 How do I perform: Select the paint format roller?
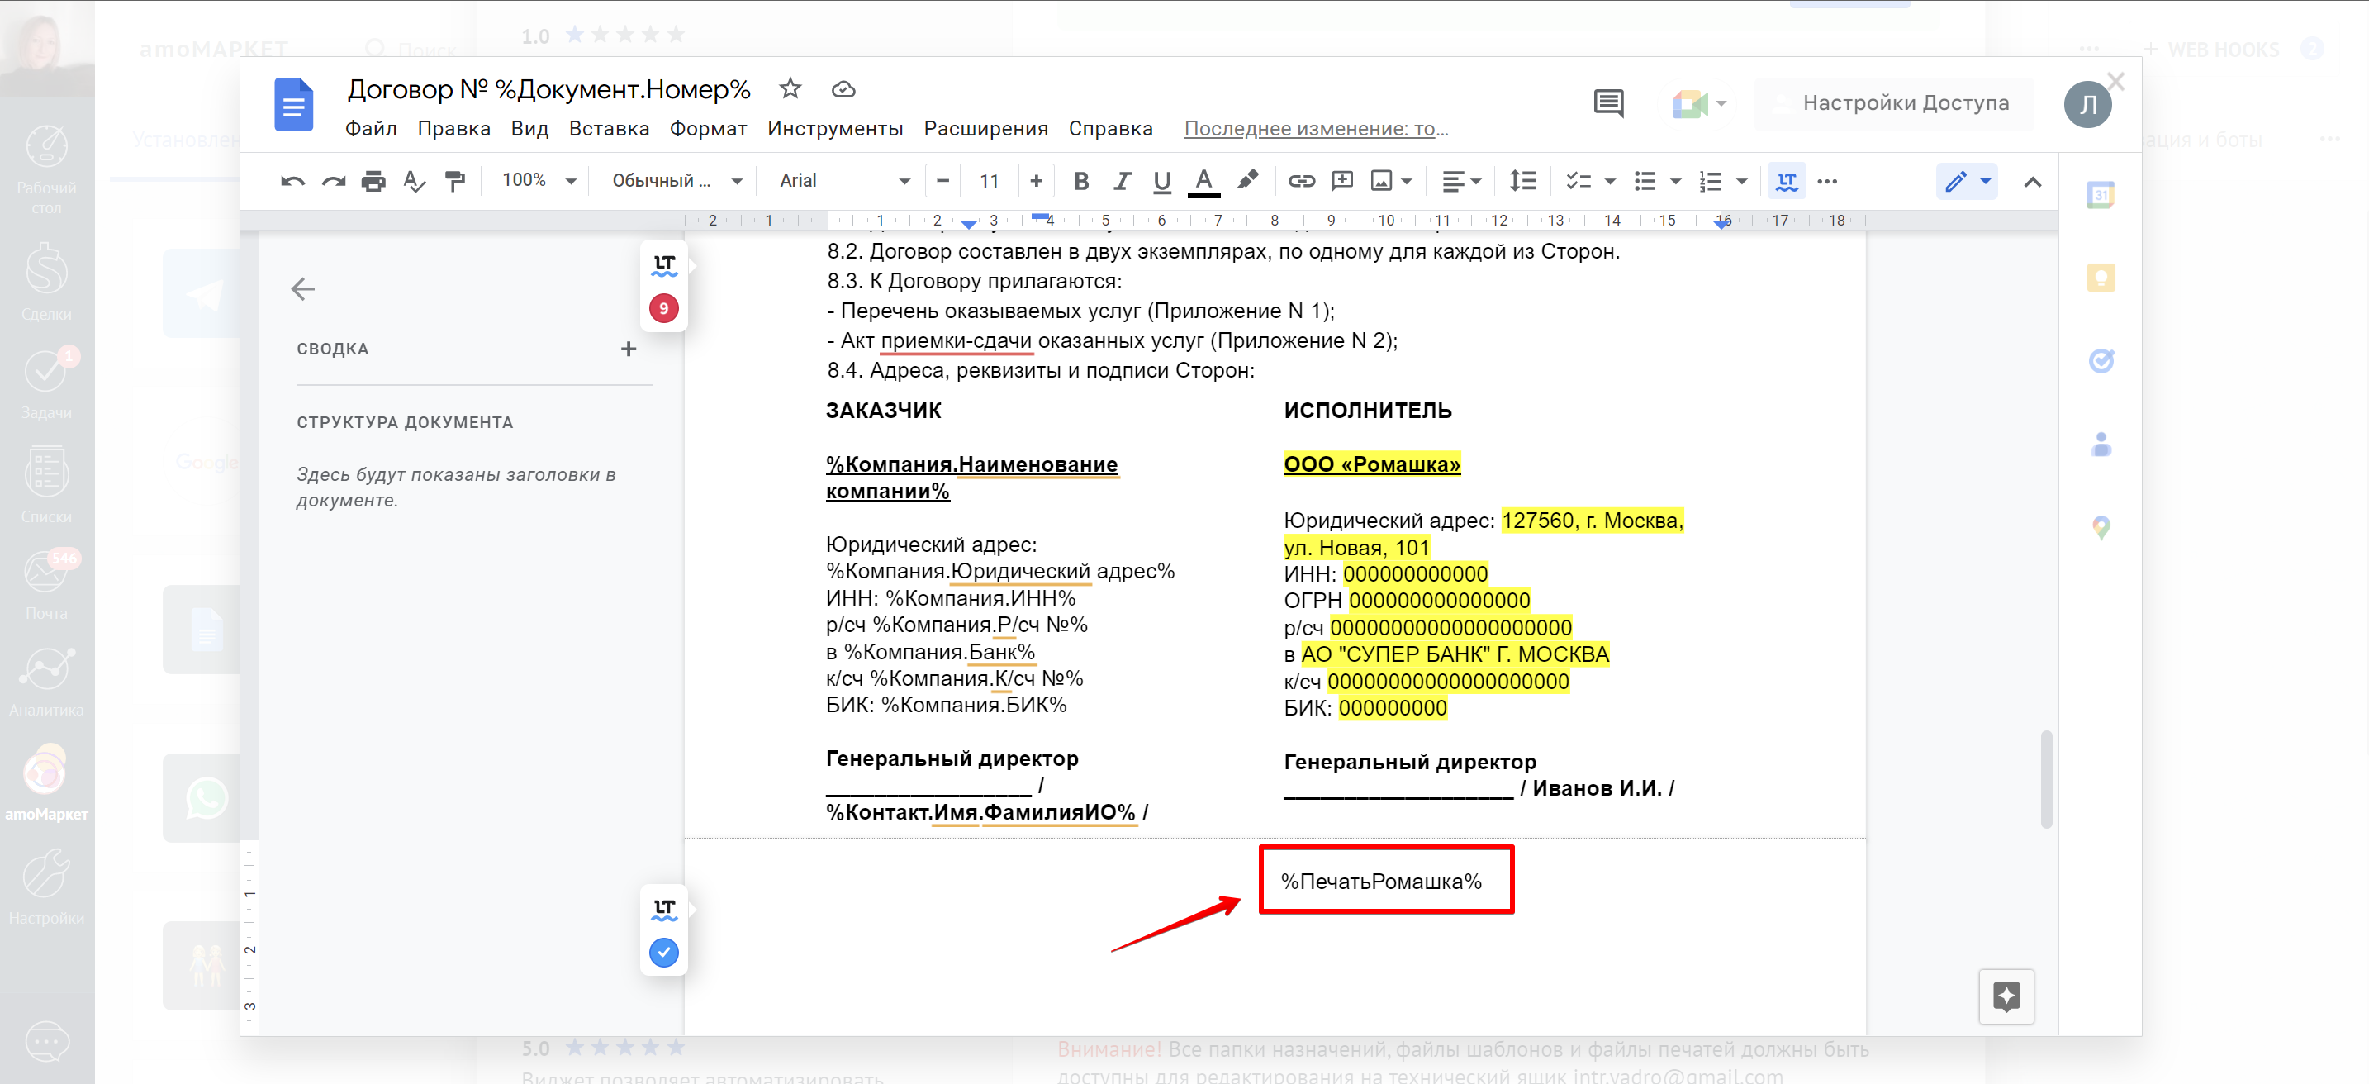455,181
